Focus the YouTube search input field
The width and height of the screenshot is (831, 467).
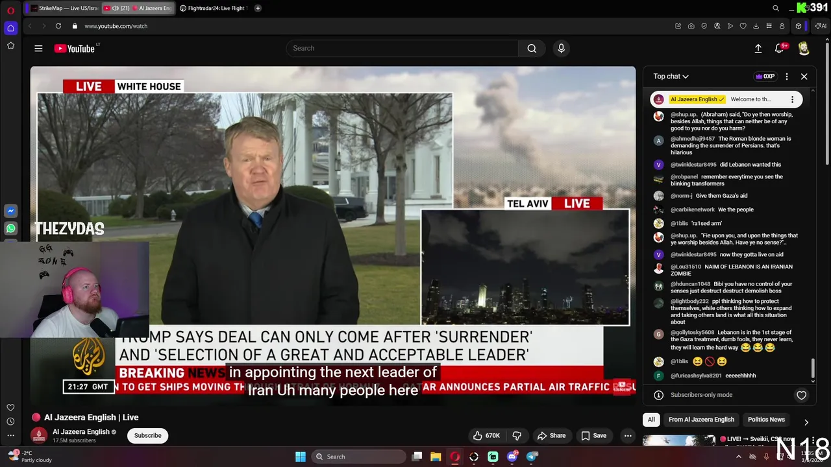(x=402, y=48)
